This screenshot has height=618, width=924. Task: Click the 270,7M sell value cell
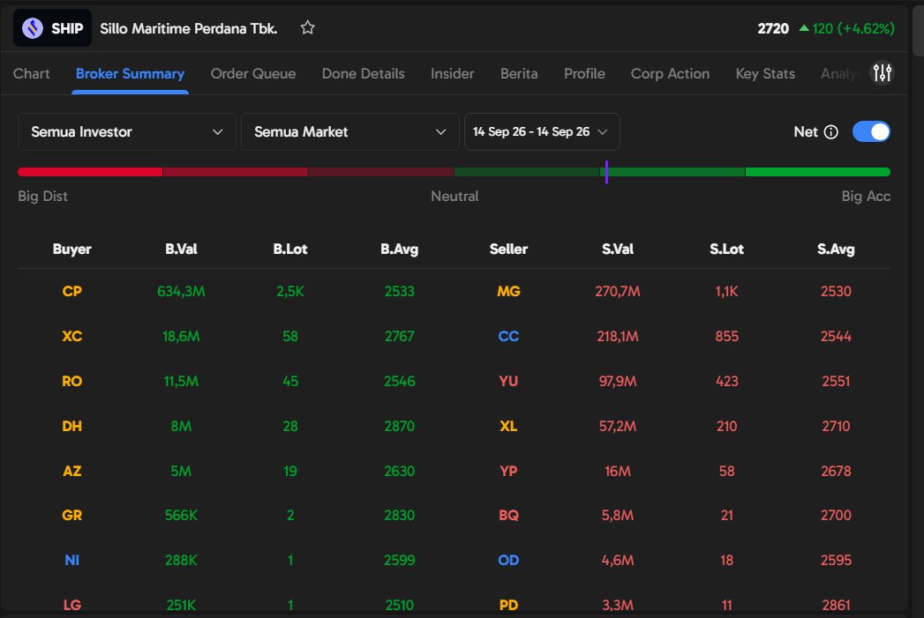[x=618, y=291]
